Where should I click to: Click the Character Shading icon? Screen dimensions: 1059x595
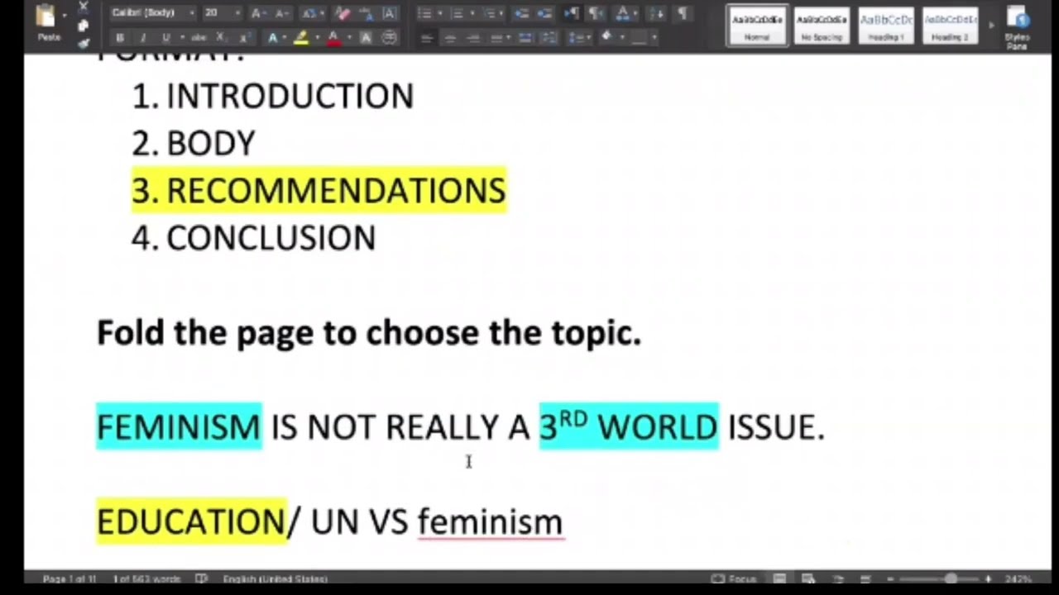(366, 38)
